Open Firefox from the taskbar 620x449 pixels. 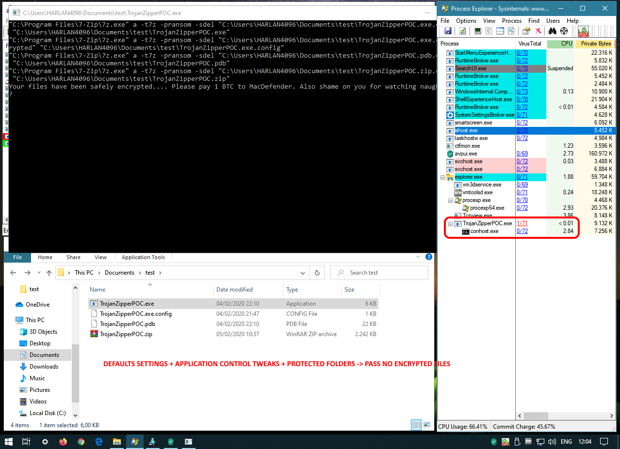point(63,442)
